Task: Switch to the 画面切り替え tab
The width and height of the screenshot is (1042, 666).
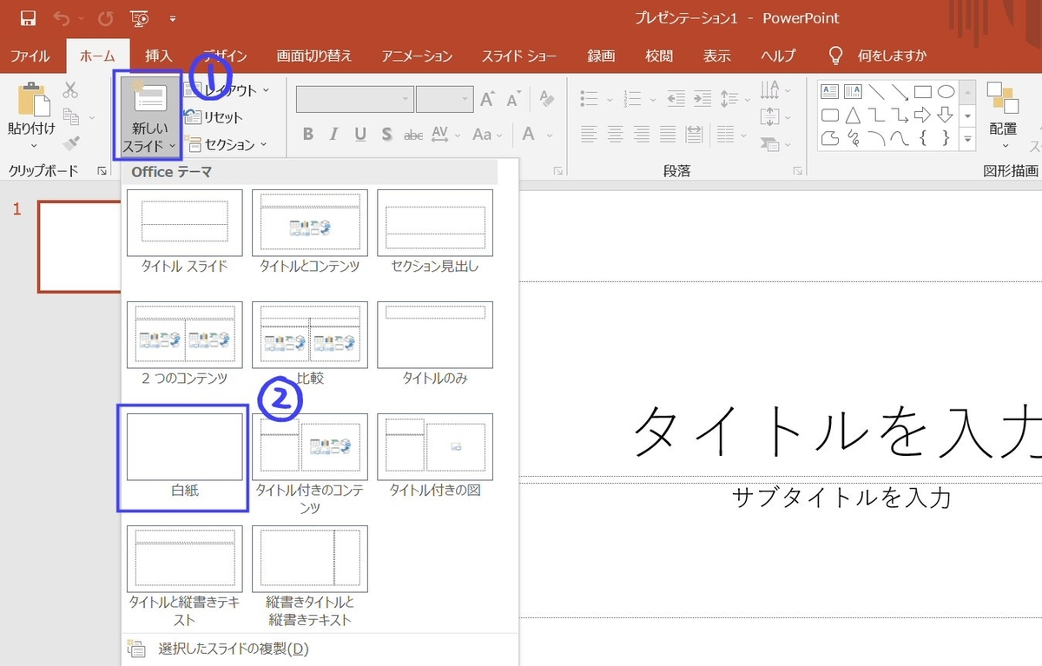Action: 315,56
